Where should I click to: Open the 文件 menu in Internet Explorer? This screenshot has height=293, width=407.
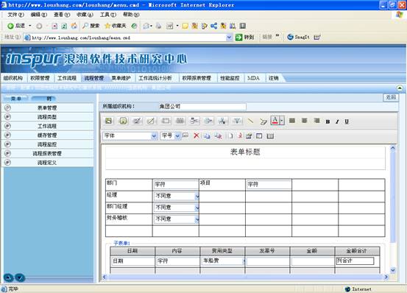[x=16, y=15]
